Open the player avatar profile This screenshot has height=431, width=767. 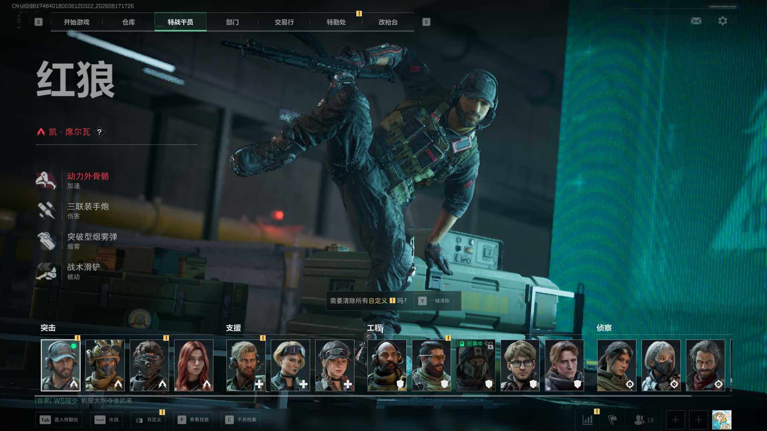(x=722, y=420)
